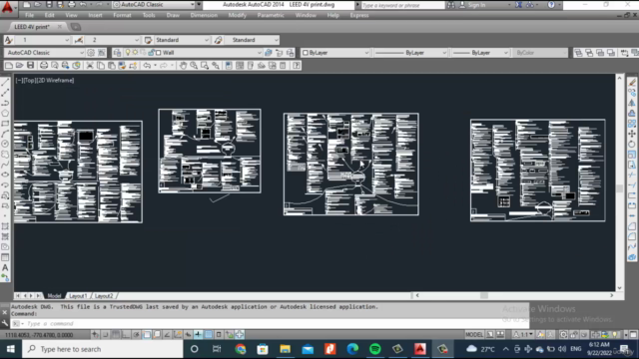This screenshot has height=359, width=639.
Task: Select the Table tool in Draw toolbar
Action: tap(5, 257)
